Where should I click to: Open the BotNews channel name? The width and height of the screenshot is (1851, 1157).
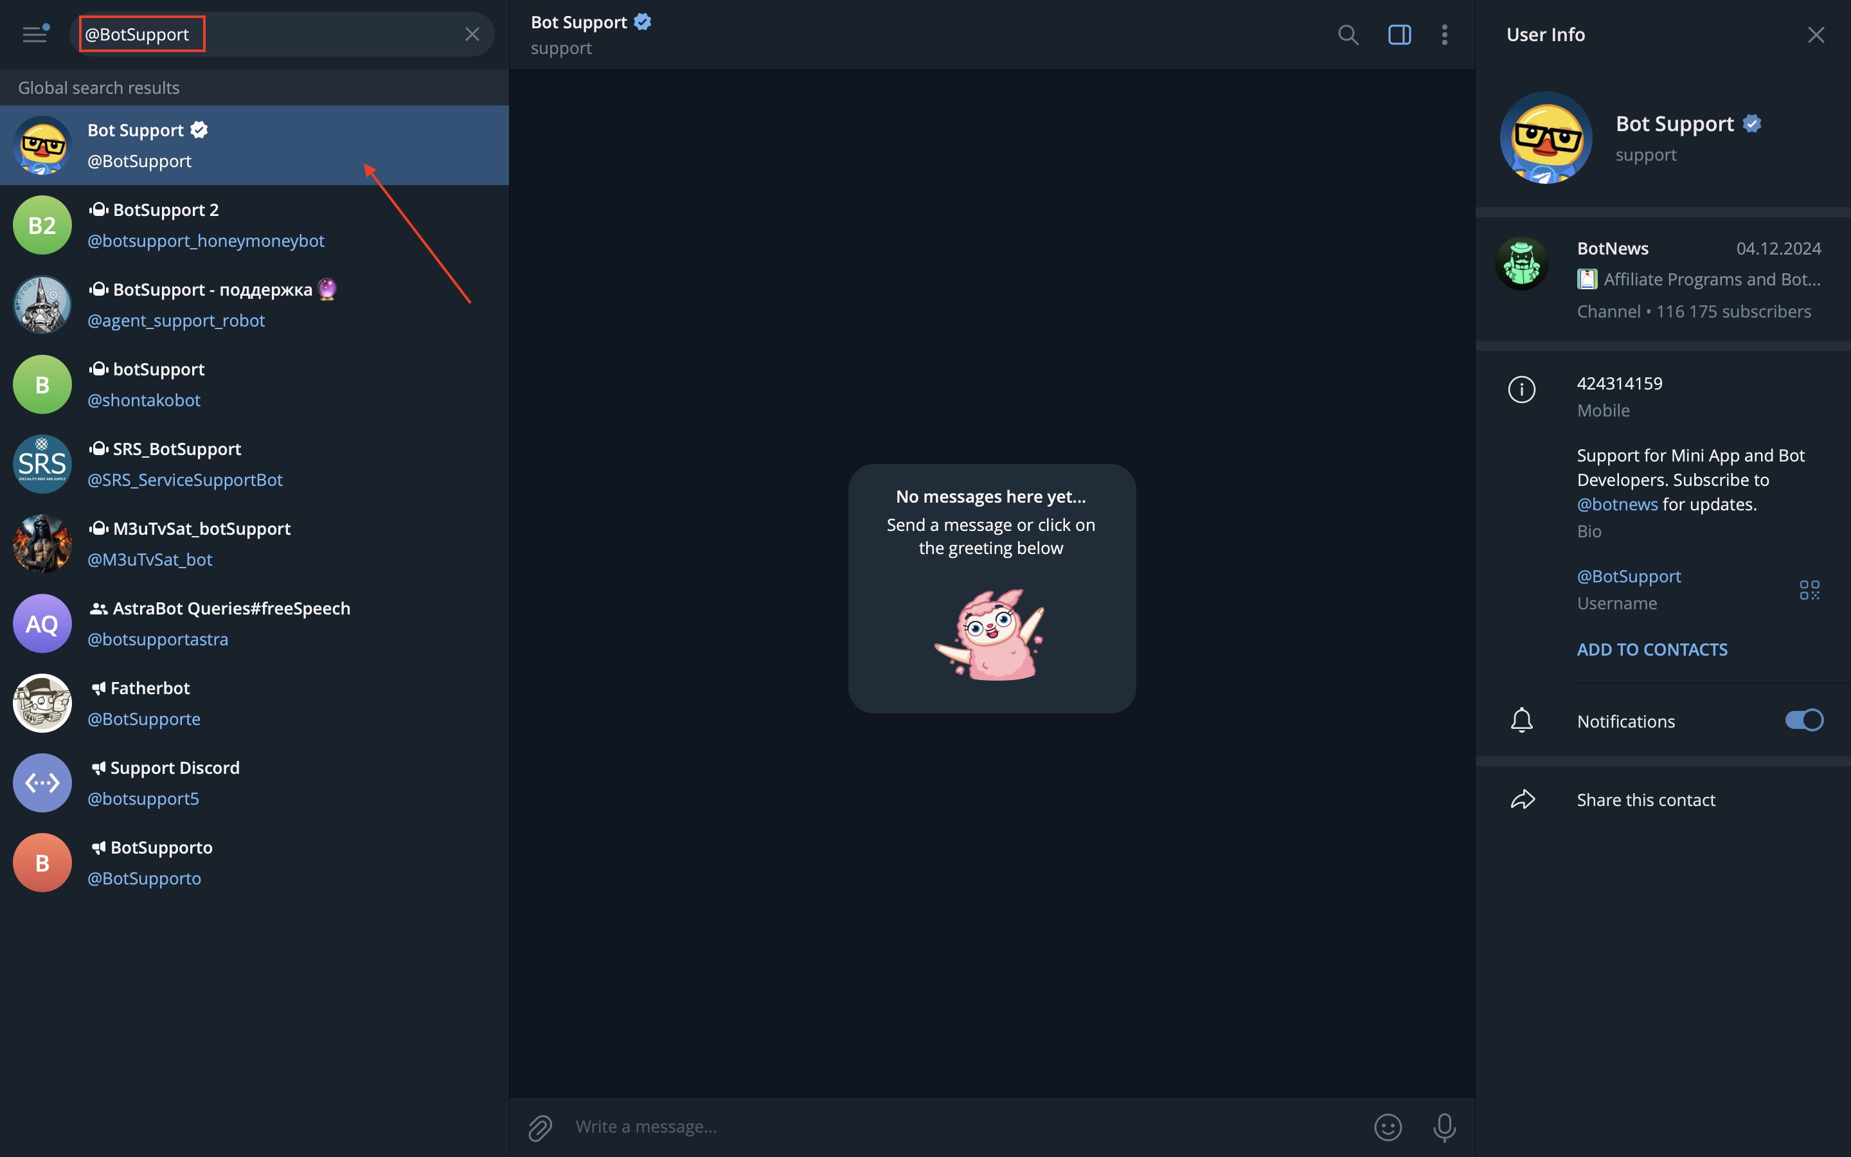pos(1613,249)
